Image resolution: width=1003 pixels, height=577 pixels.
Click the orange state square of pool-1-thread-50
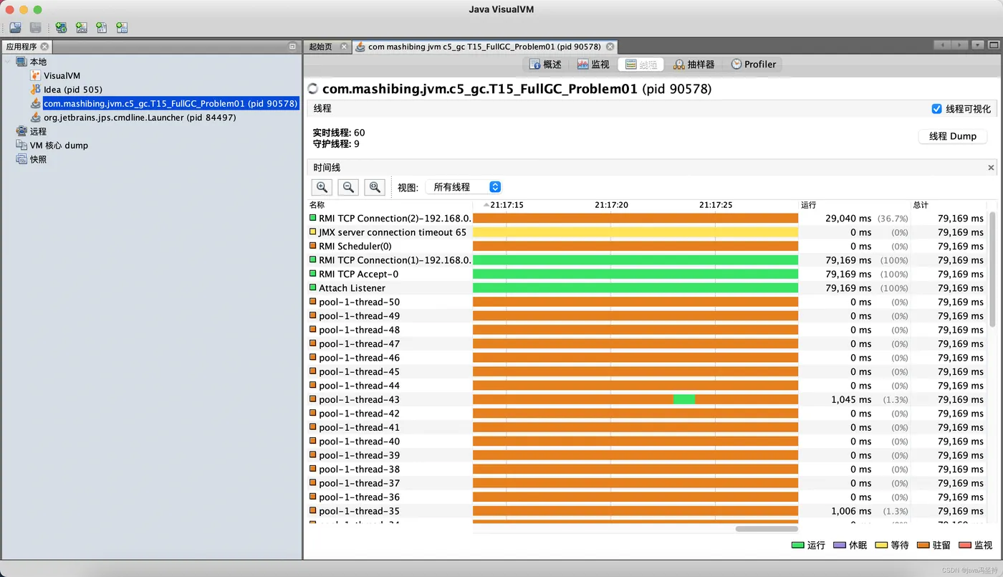coord(312,302)
